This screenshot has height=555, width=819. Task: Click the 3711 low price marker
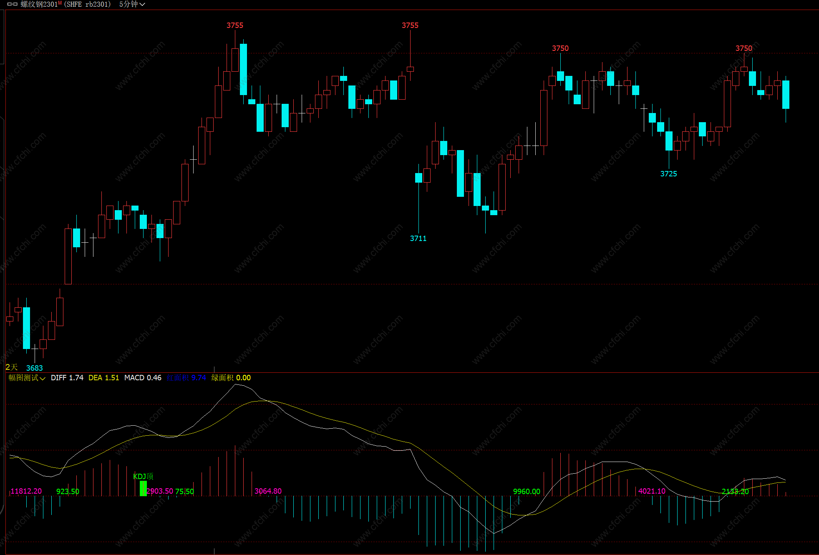[418, 239]
